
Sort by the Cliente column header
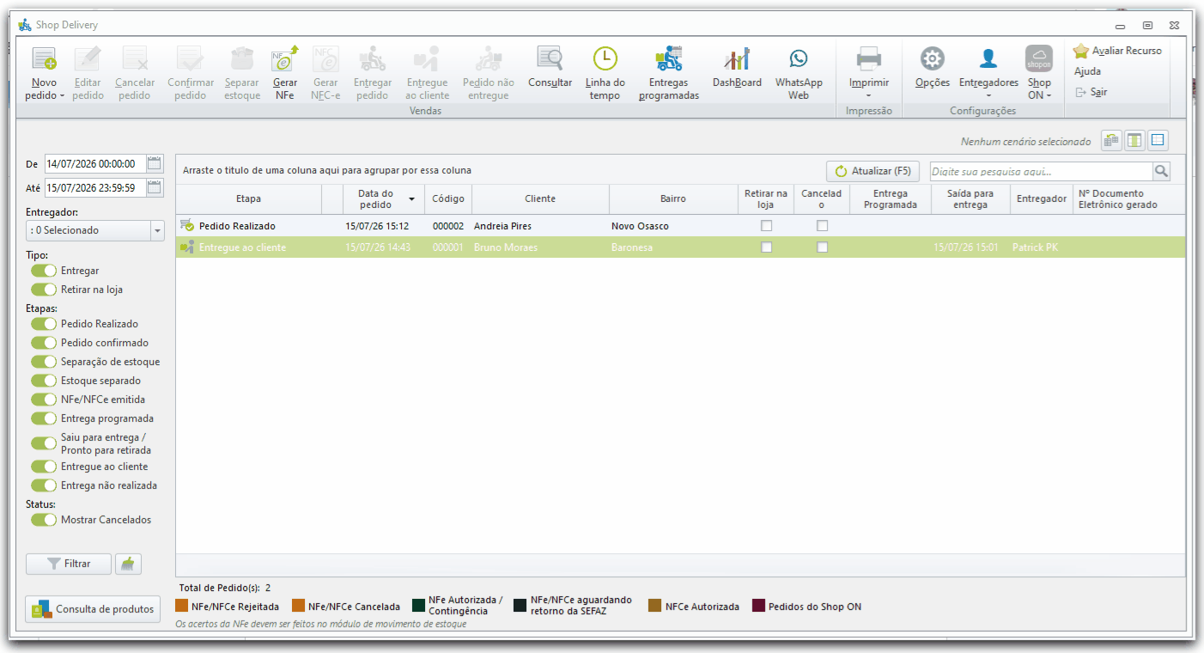point(540,199)
